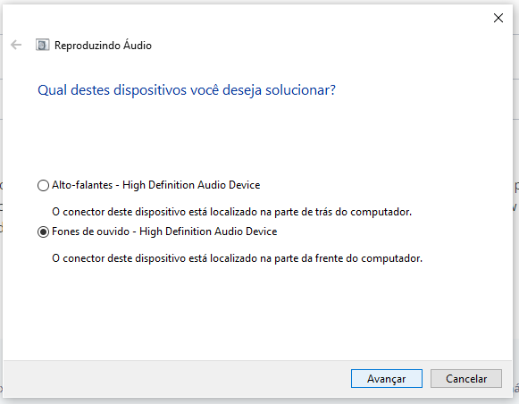Click the Reproduzindo Áudio troubleshooter icon
This screenshot has height=404, width=519.
coord(42,45)
